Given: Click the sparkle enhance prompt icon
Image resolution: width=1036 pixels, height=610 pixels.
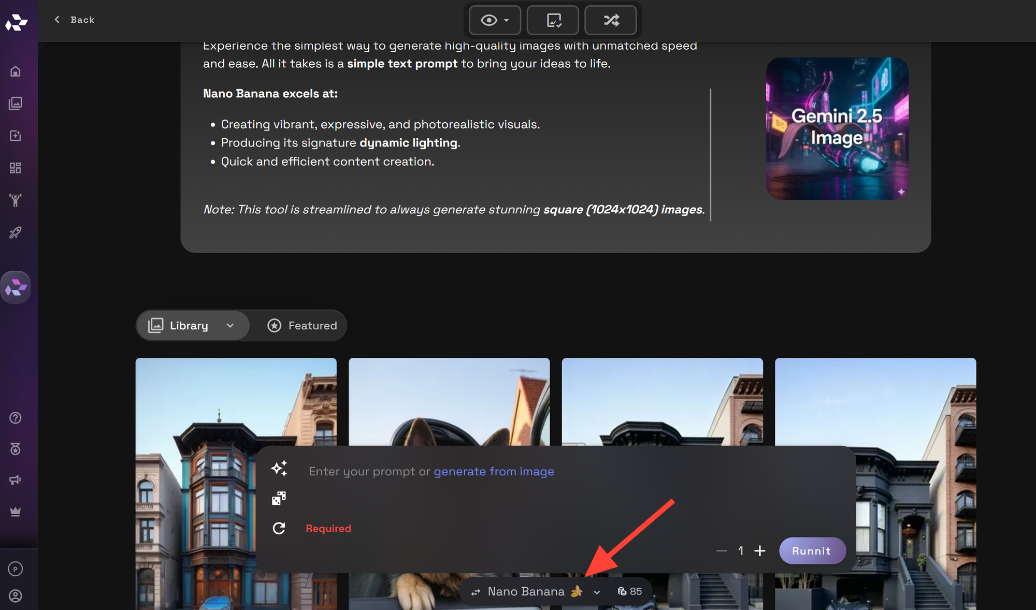Looking at the screenshot, I should [279, 469].
